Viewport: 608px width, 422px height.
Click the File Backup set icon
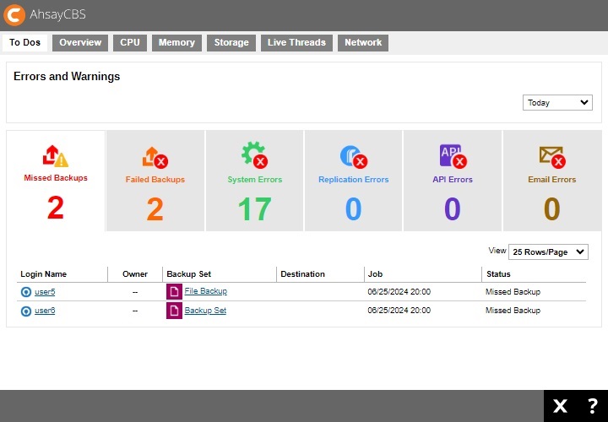[x=173, y=292]
